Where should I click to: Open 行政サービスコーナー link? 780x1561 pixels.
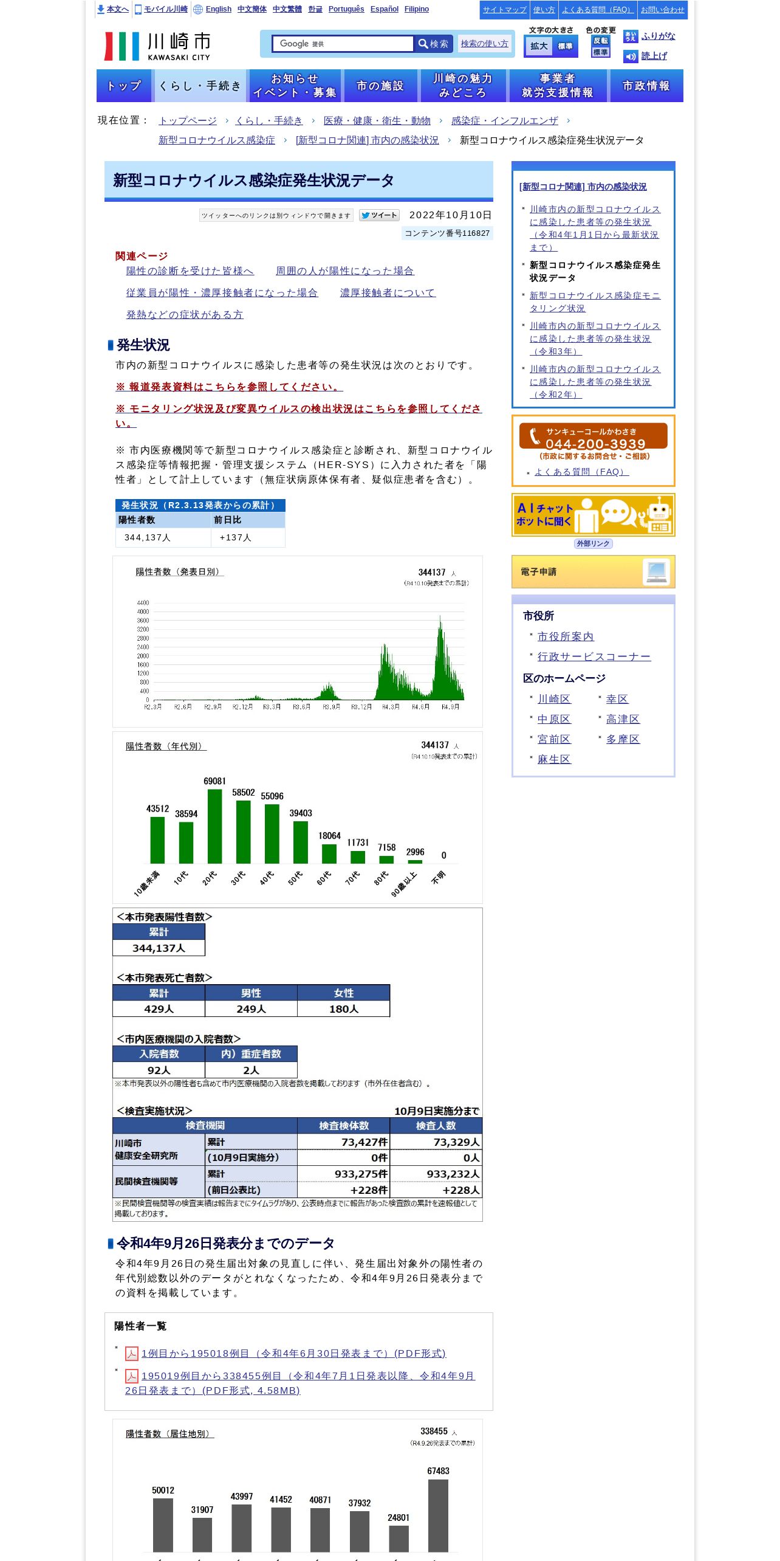click(x=594, y=656)
